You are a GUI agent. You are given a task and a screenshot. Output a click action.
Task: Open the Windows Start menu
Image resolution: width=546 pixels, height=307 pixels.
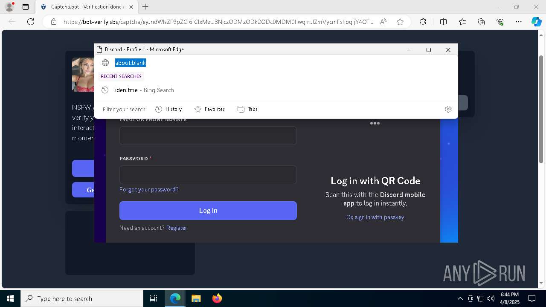10,298
